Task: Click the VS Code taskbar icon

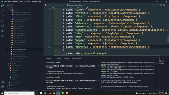Action: [x=58, y=93]
